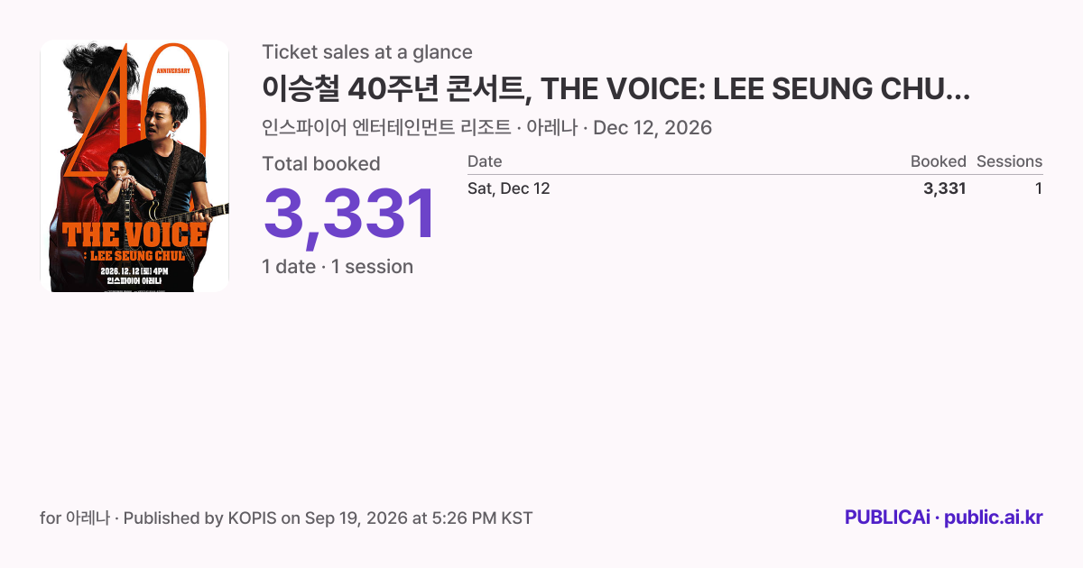Click the Sessions column header
The width and height of the screenshot is (1083, 568).
point(1009,161)
